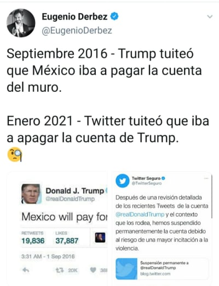Click the Twitter Seguro bird logo avatar

point(123,181)
